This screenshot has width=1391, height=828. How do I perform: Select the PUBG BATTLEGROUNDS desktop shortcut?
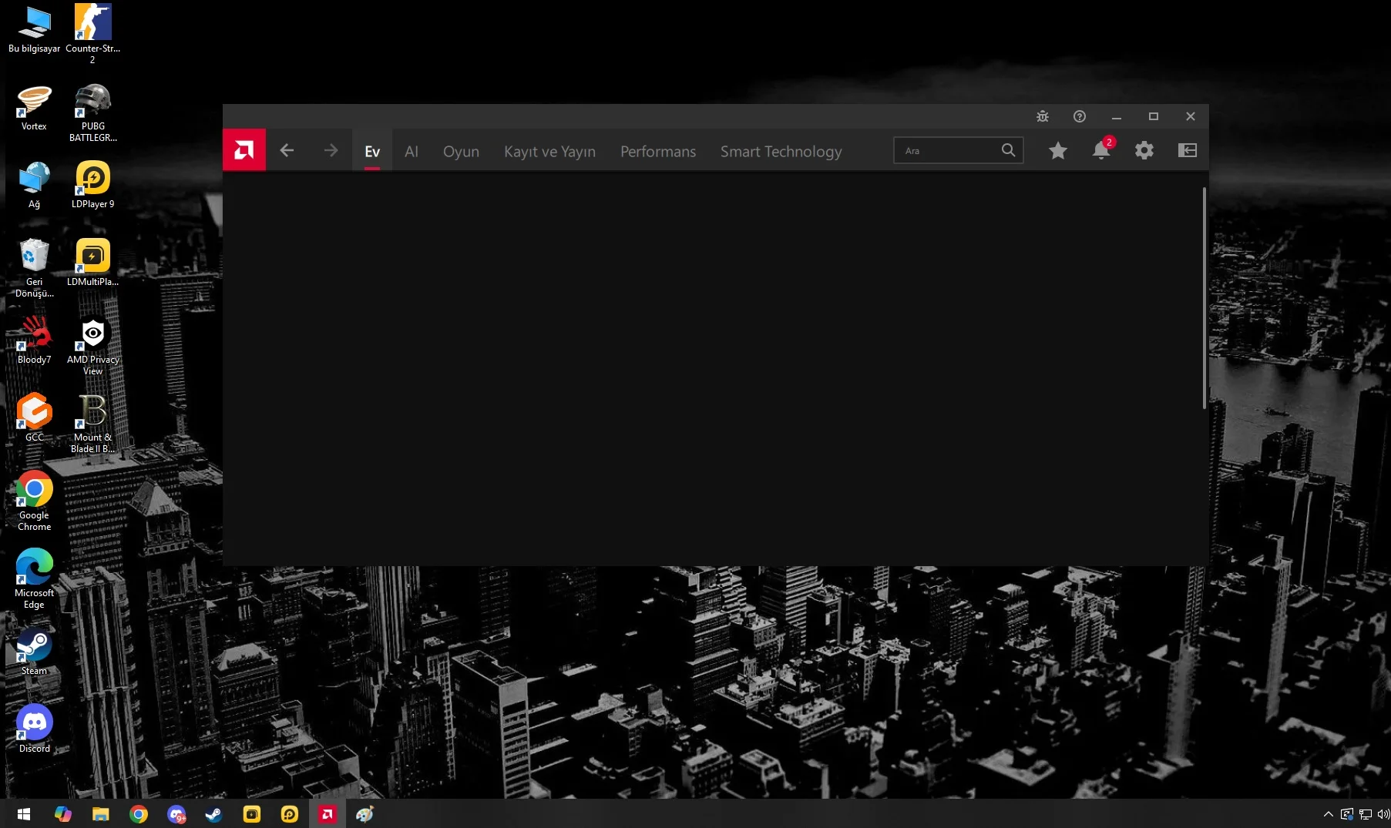[x=92, y=112]
